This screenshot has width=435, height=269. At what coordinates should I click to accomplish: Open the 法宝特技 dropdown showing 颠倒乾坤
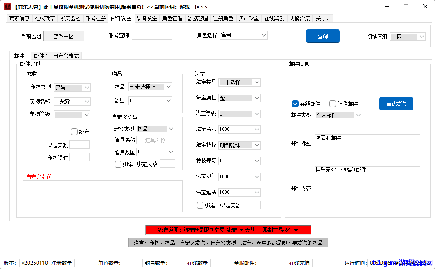point(239,145)
